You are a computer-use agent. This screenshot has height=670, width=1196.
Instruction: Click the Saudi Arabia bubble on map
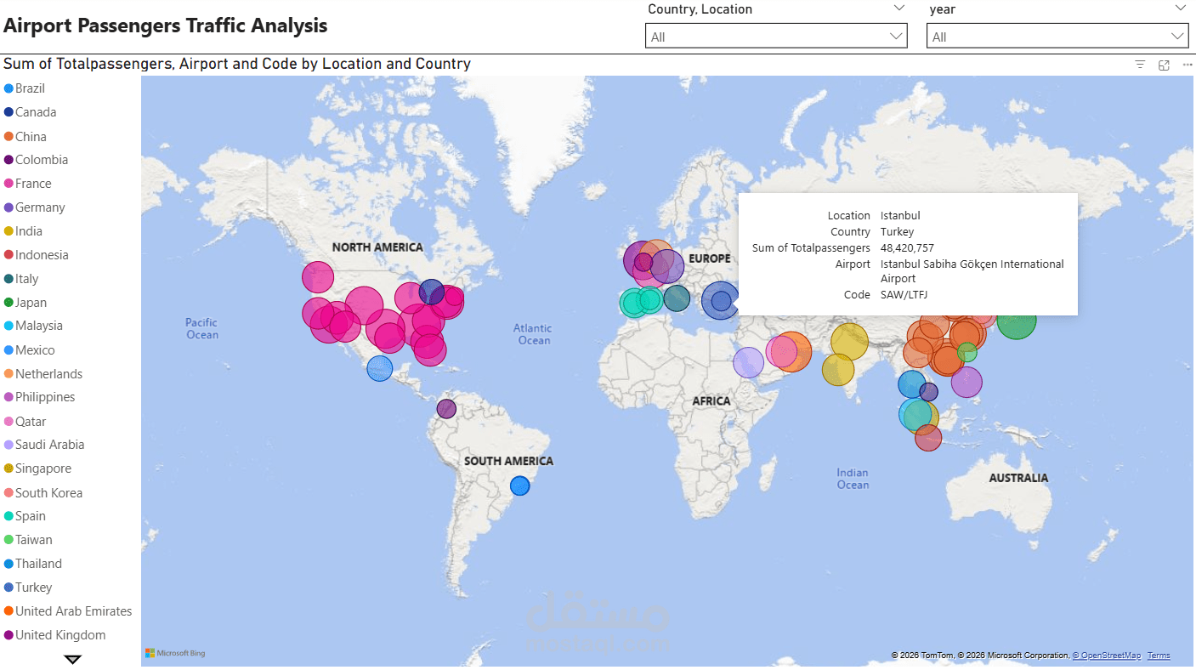tap(749, 362)
